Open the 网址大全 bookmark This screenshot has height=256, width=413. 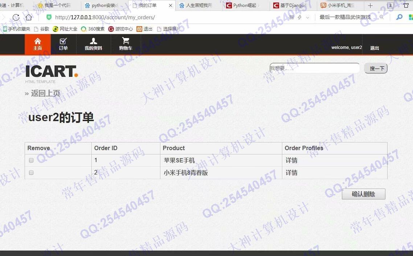[x=65, y=29]
